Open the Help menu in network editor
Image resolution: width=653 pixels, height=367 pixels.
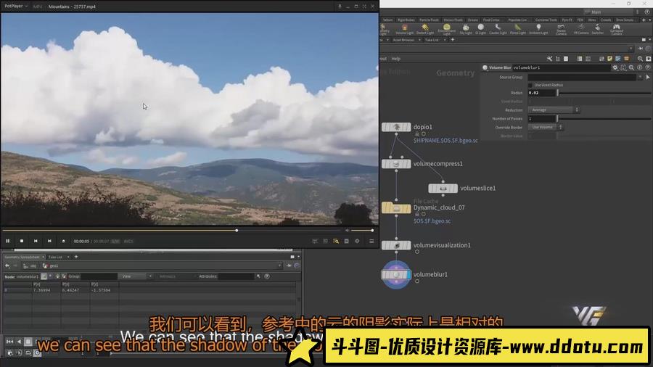395,59
